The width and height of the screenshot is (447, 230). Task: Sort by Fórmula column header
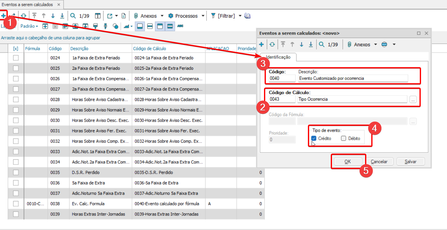[36, 48]
